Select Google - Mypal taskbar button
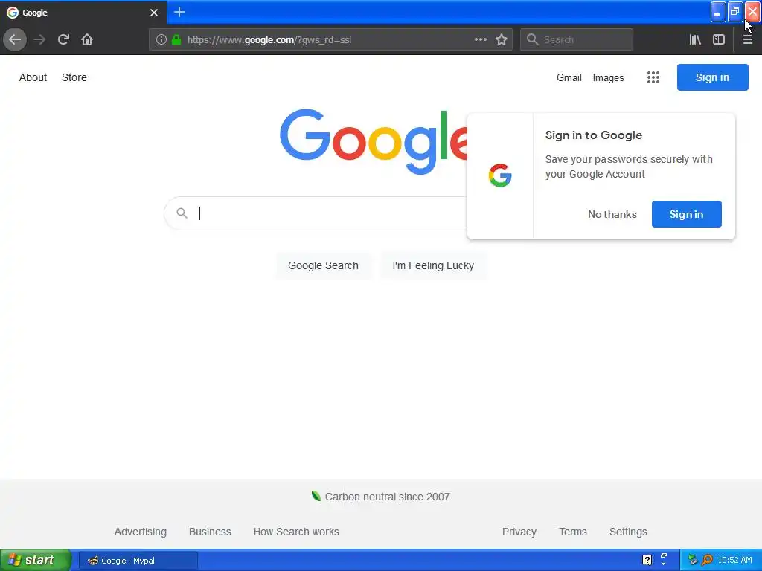 pyautogui.click(x=138, y=561)
